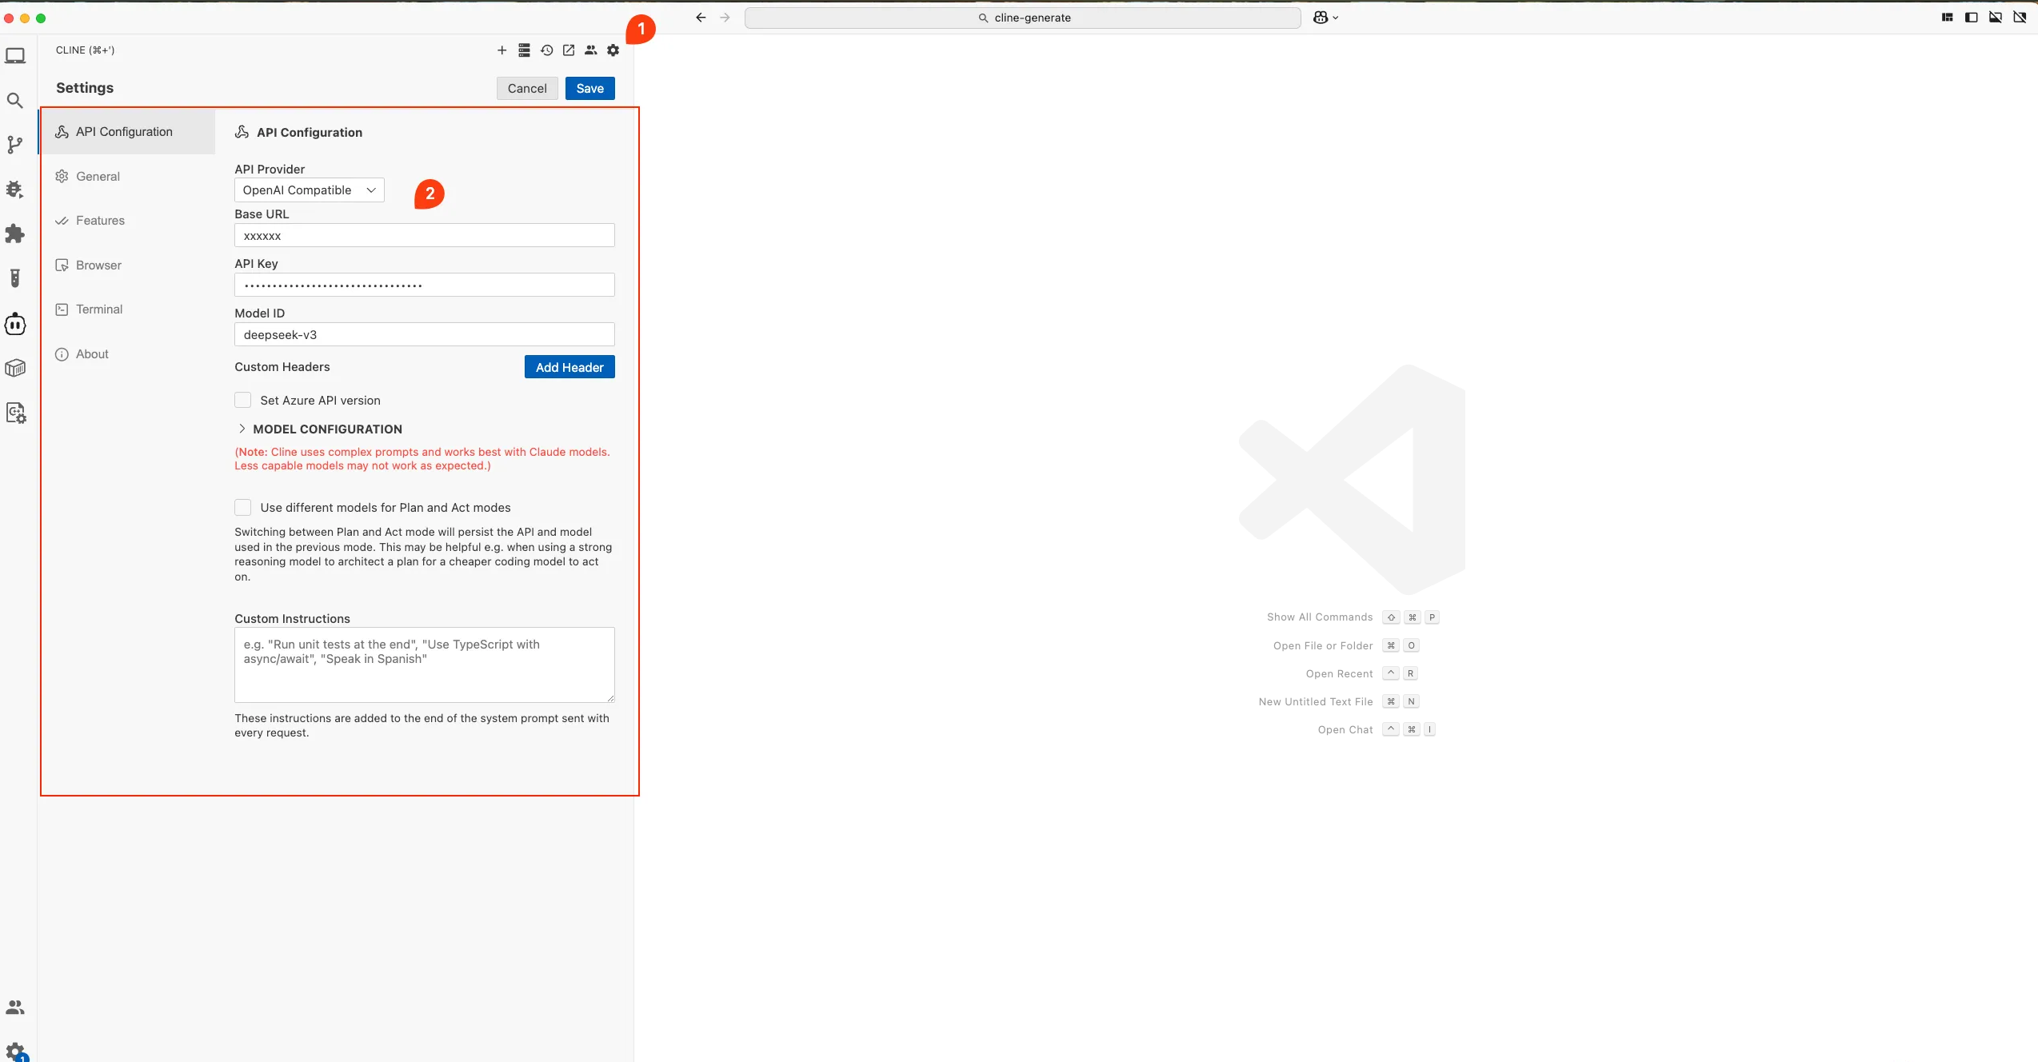Switch to the General settings tab
The image size is (2038, 1062).
tap(98, 176)
